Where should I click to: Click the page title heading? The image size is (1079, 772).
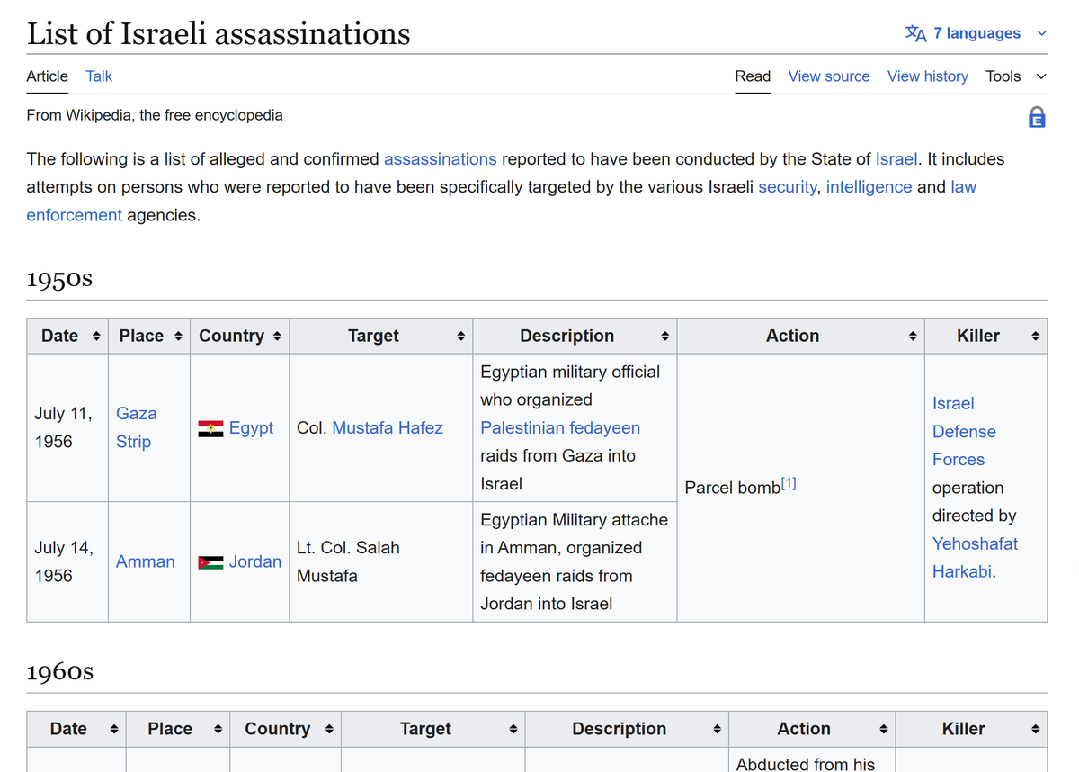(x=218, y=34)
